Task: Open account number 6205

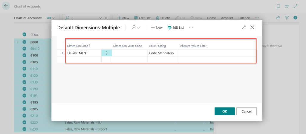Action: pos(34,109)
